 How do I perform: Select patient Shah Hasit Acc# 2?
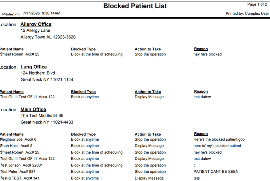(x=16, y=146)
